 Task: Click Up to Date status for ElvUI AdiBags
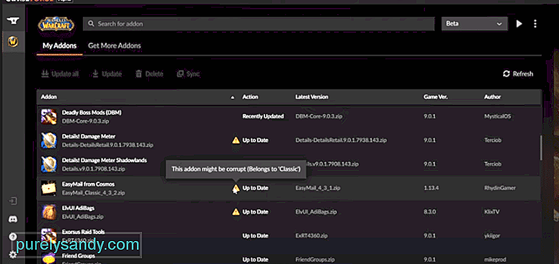tap(255, 212)
